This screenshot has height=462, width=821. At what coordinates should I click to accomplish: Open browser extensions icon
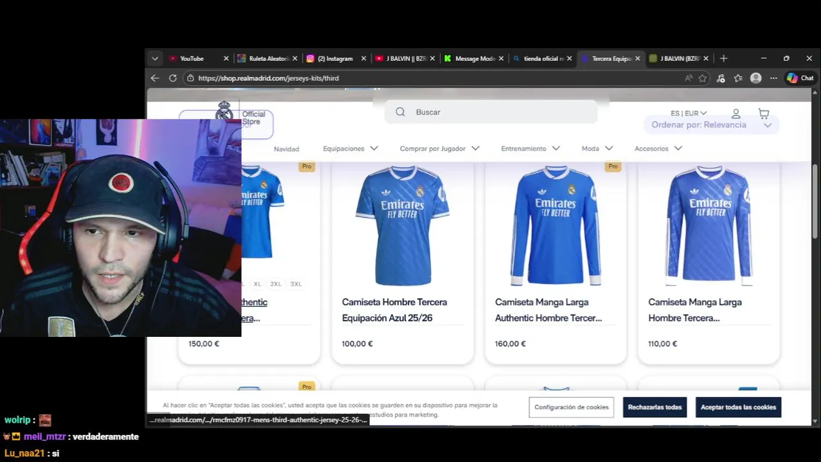[x=721, y=78]
